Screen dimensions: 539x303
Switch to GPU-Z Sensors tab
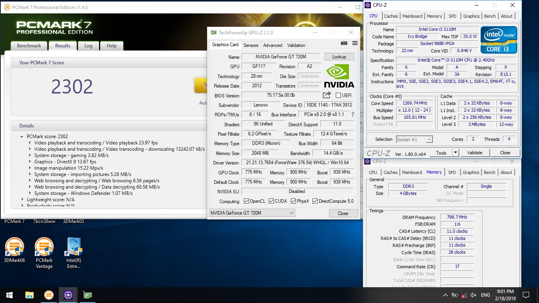(x=251, y=45)
